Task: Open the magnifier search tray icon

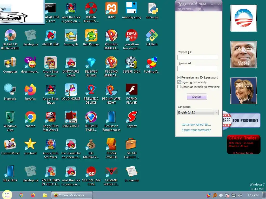Action: [215, 195]
